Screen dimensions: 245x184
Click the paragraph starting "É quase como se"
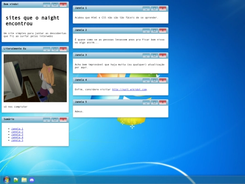pos(119,41)
